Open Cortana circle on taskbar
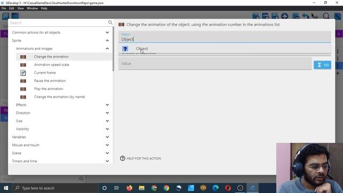Image resolution: width=343 pixels, height=193 pixels. coord(105,188)
